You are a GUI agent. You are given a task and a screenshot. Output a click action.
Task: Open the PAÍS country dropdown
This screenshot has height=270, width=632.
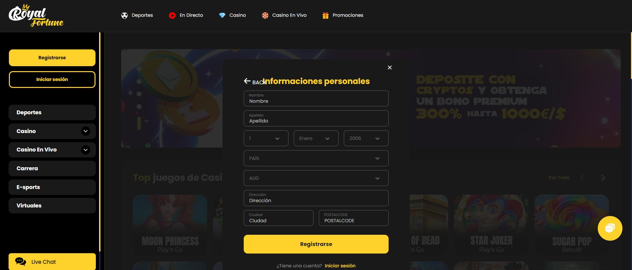(316, 158)
